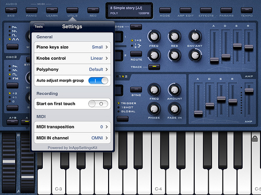Screen dimensions: 261x195
Task: Open the EFFECTS panel button
Action: coord(206,10)
